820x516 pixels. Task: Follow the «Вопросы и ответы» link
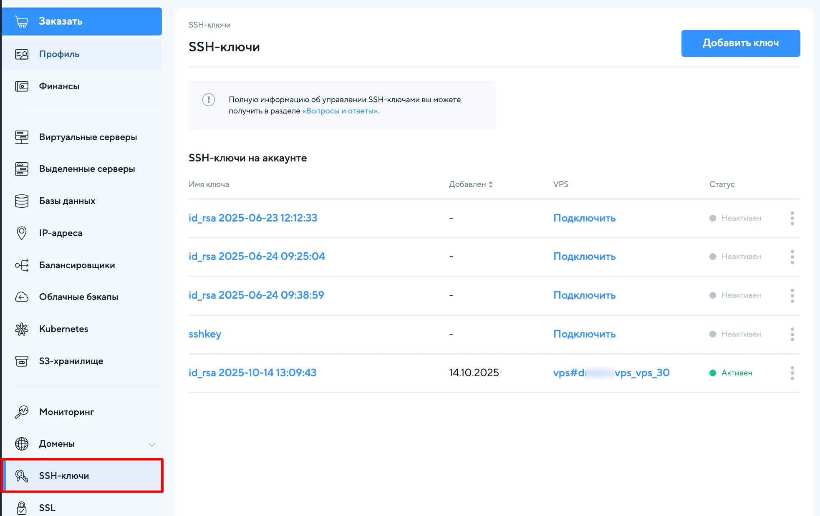[340, 111]
